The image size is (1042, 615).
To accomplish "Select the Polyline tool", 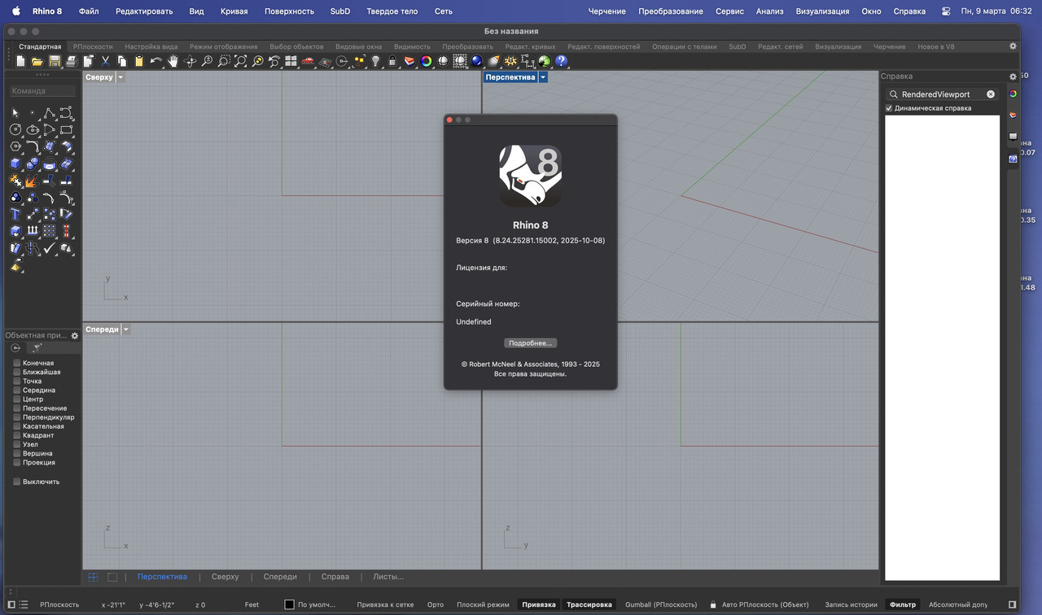I will (x=50, y=113).
